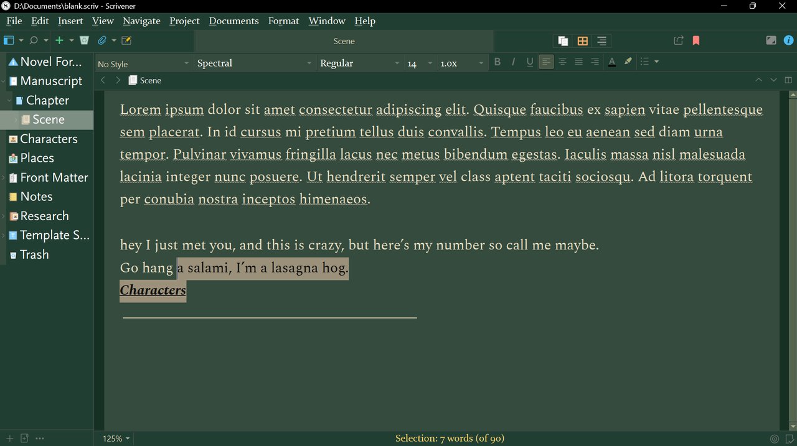Split the editor pane icon
Screen dimensions: 797x446
tap(788, 80)
